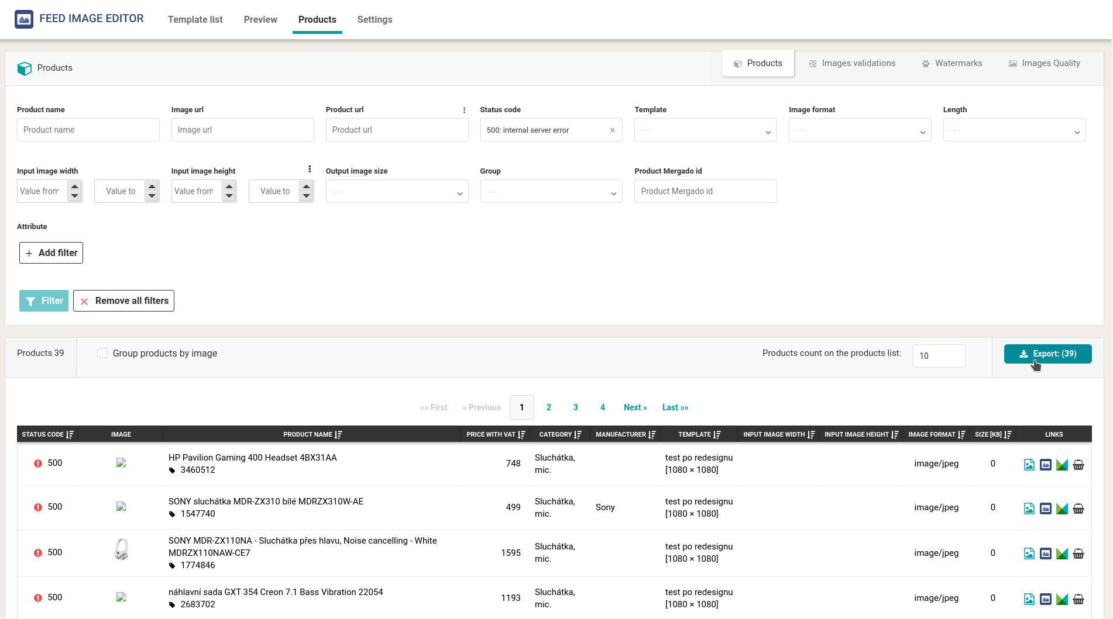Export the 39 products

tap(1047, 354)
